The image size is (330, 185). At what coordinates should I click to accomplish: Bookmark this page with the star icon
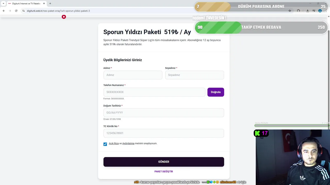pyautogui.click(x=290, y=11)
